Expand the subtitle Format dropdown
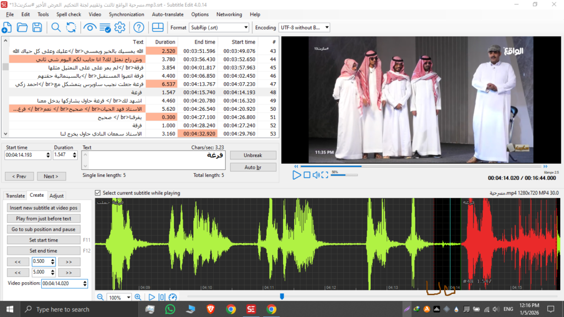Screen dimensions: 564x317 point(246,27)
